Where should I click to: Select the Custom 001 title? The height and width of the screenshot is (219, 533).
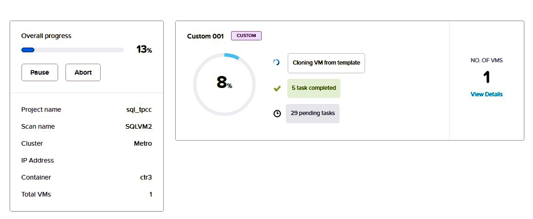tap(206, 37)
